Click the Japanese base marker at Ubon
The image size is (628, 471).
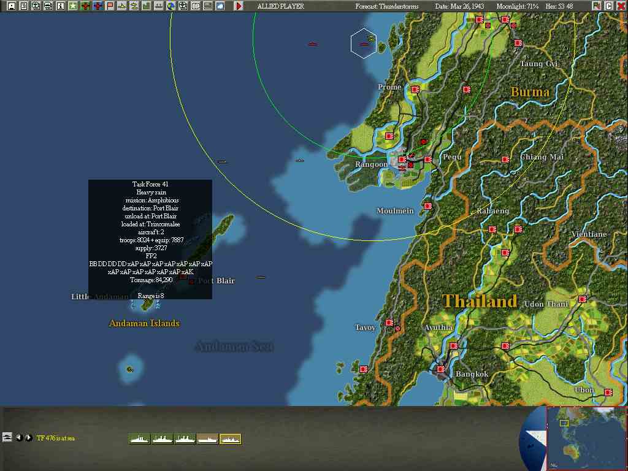click(x=608, y=392)
